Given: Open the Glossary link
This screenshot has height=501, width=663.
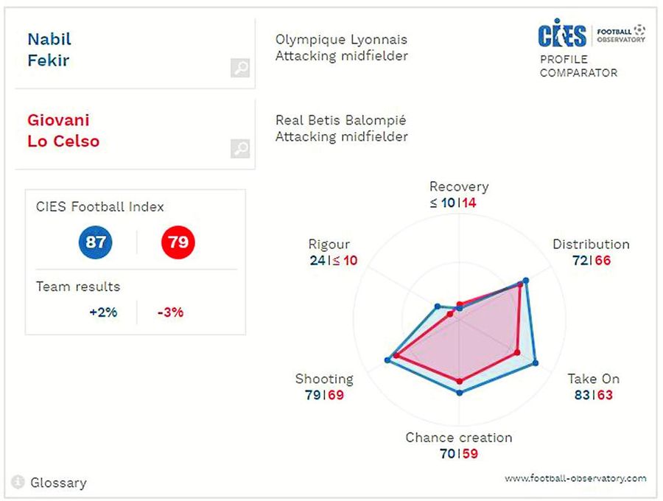Looking at the screenshot, I should point(58,483).
